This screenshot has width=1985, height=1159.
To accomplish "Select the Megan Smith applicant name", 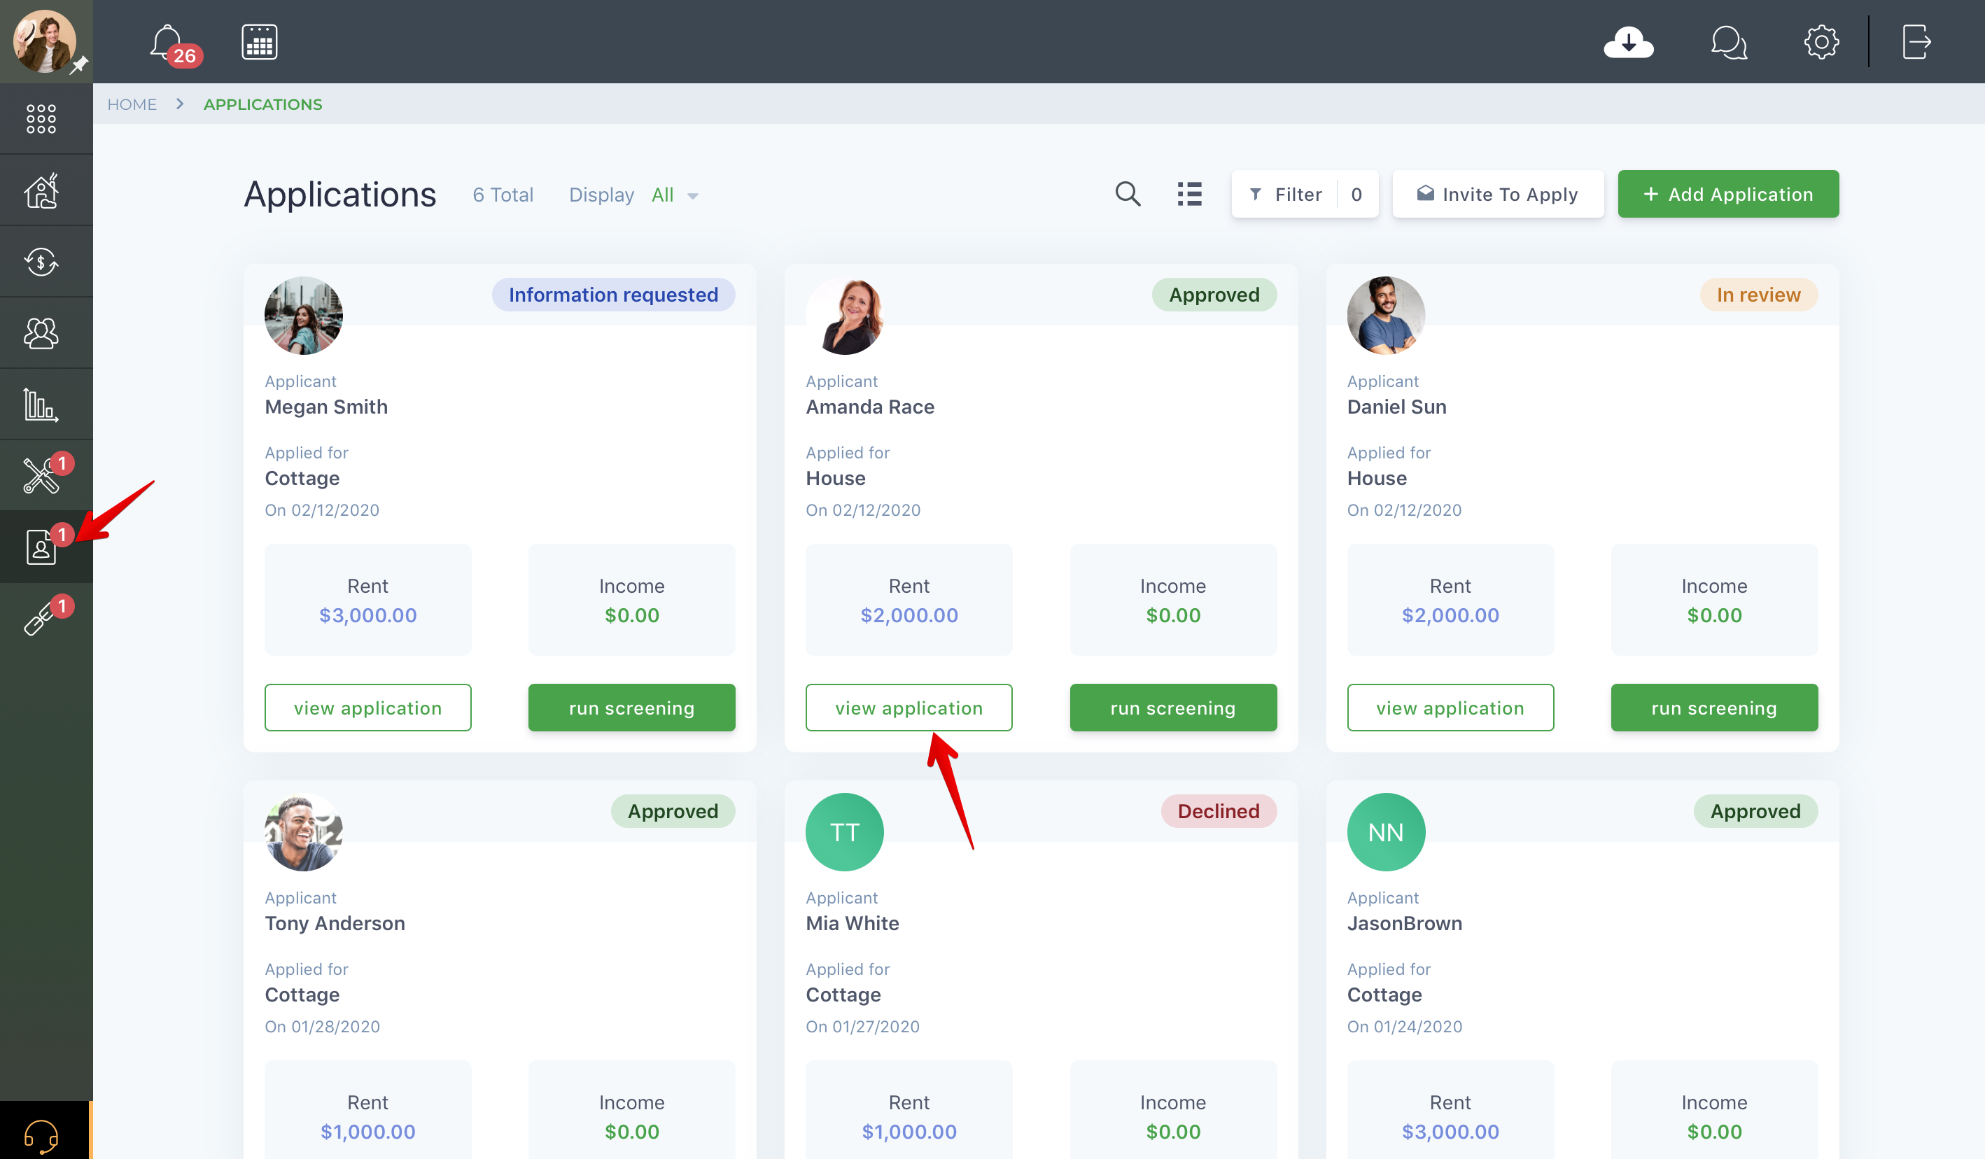I will [326, 407].
